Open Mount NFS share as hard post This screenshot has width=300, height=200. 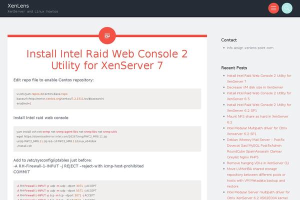257,119
